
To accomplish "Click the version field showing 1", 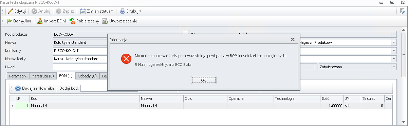I will coord(309,67).
